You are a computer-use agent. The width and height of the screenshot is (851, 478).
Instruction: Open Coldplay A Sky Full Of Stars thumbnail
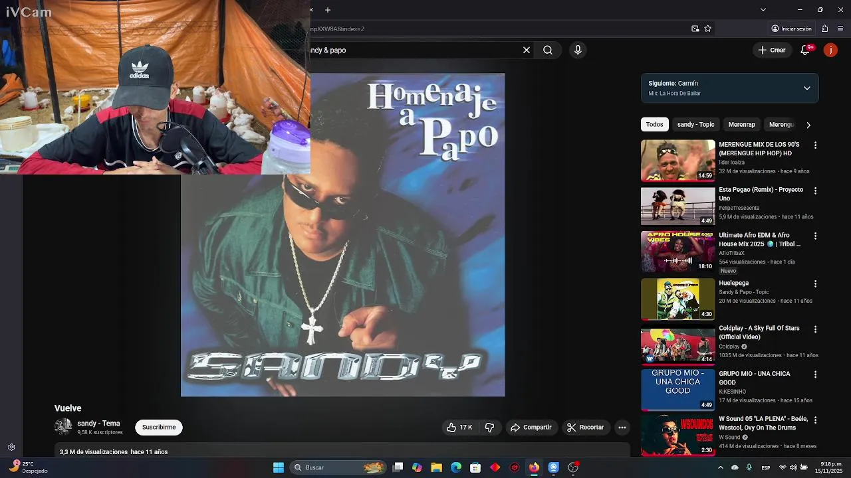click(677, 345)
